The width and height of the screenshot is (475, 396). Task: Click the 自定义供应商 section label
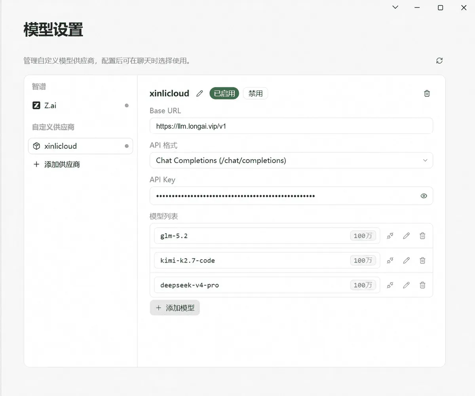click(53, 127)
